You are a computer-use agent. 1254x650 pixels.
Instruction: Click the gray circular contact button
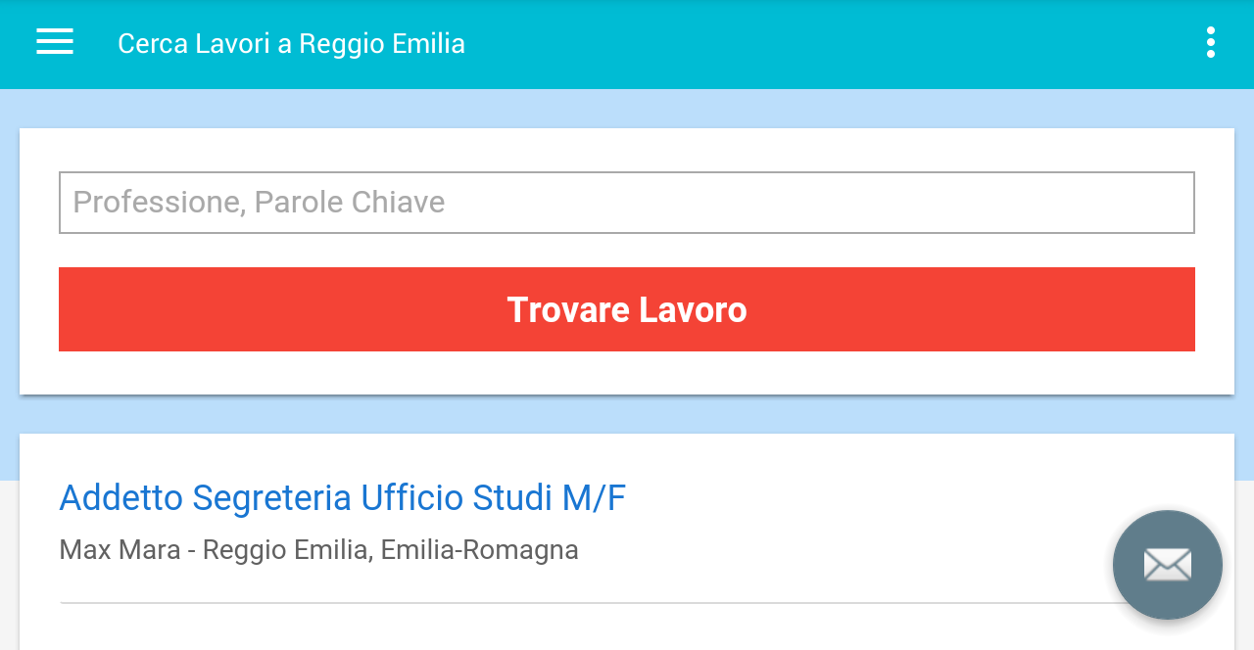point(1168,565)
